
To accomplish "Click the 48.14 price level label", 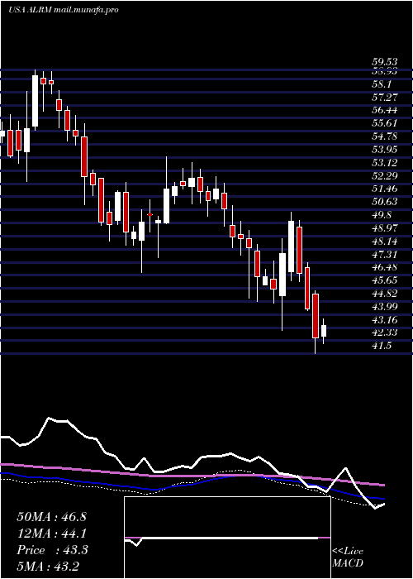I will click(385, 242).
